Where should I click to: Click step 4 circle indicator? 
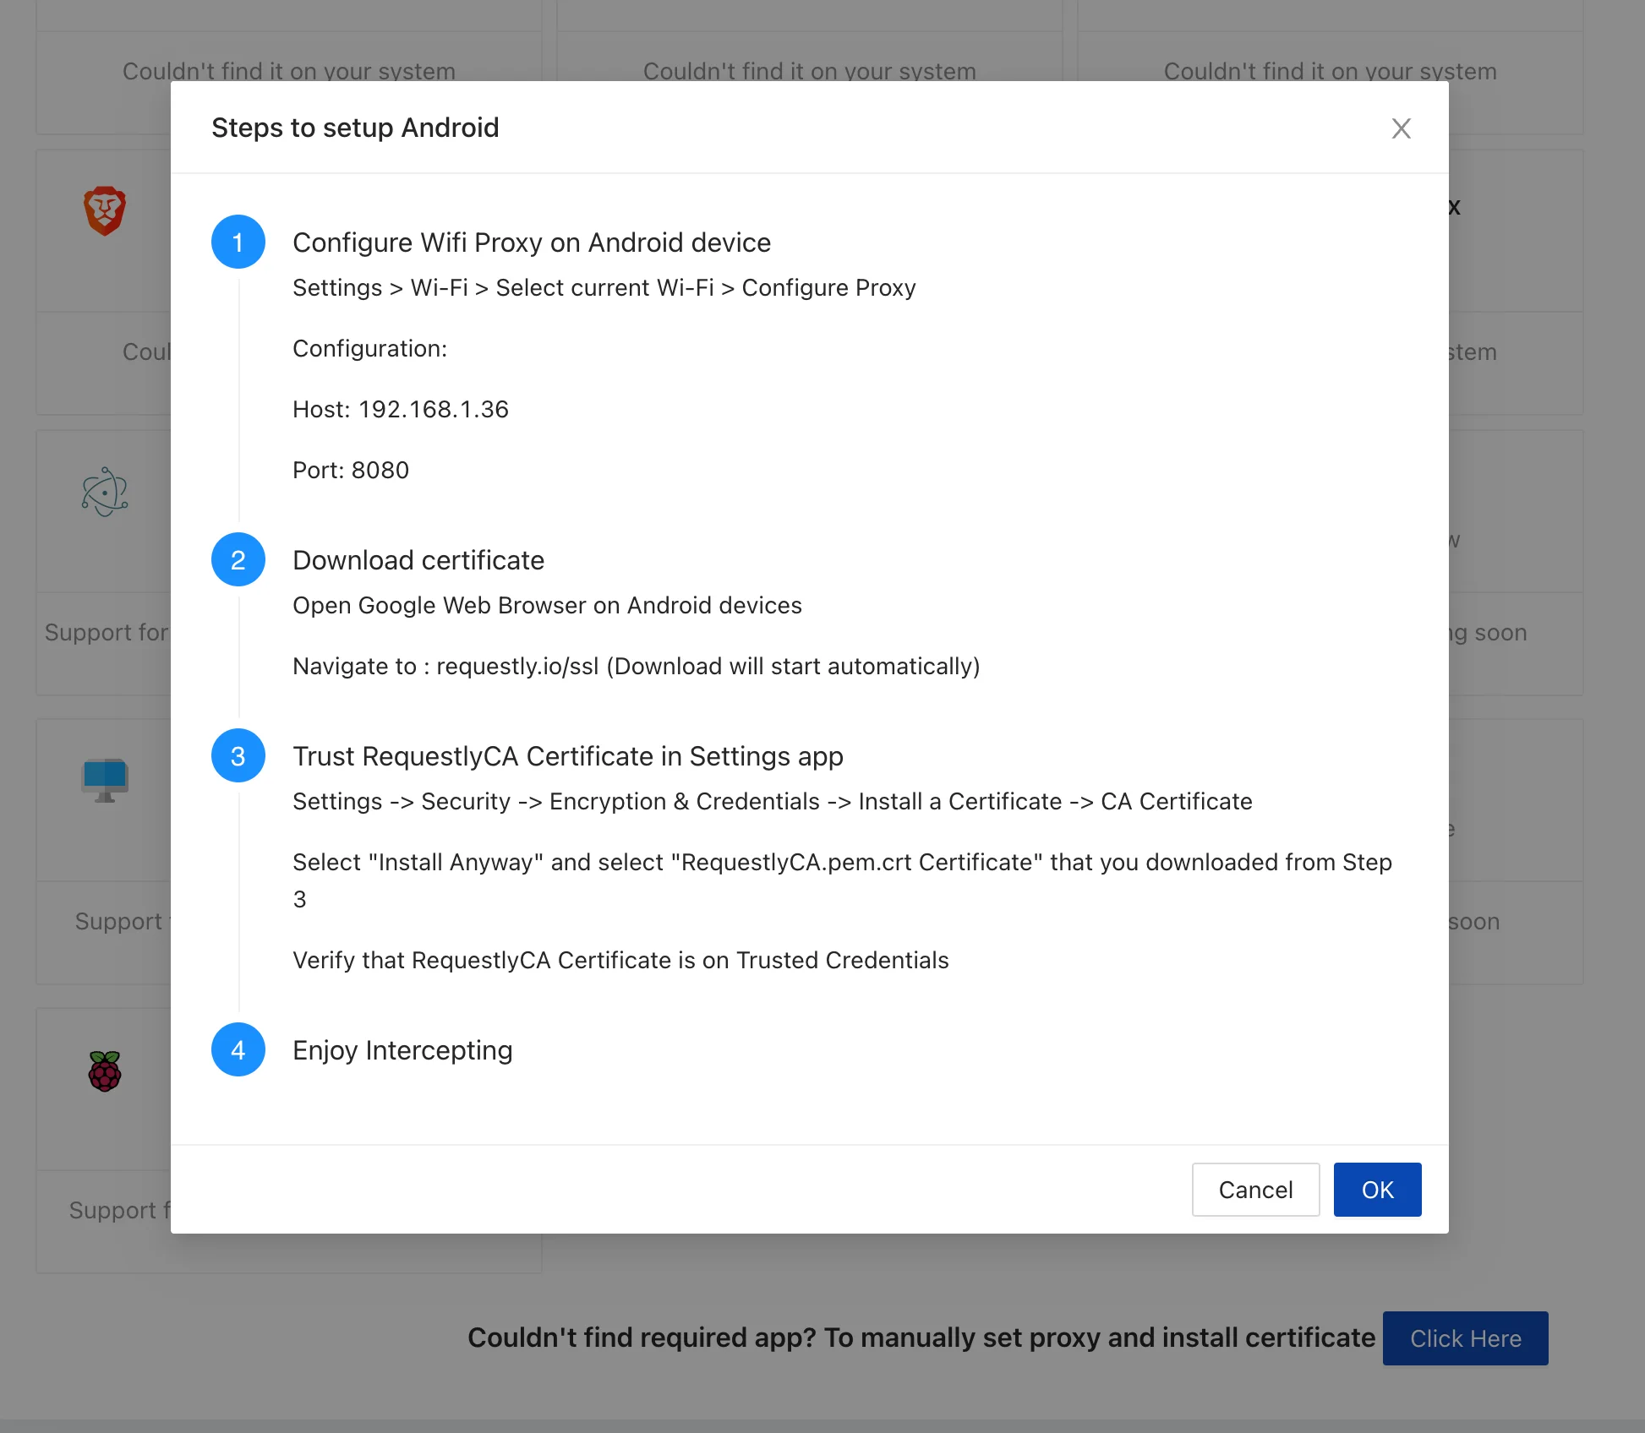point(238,1049)
